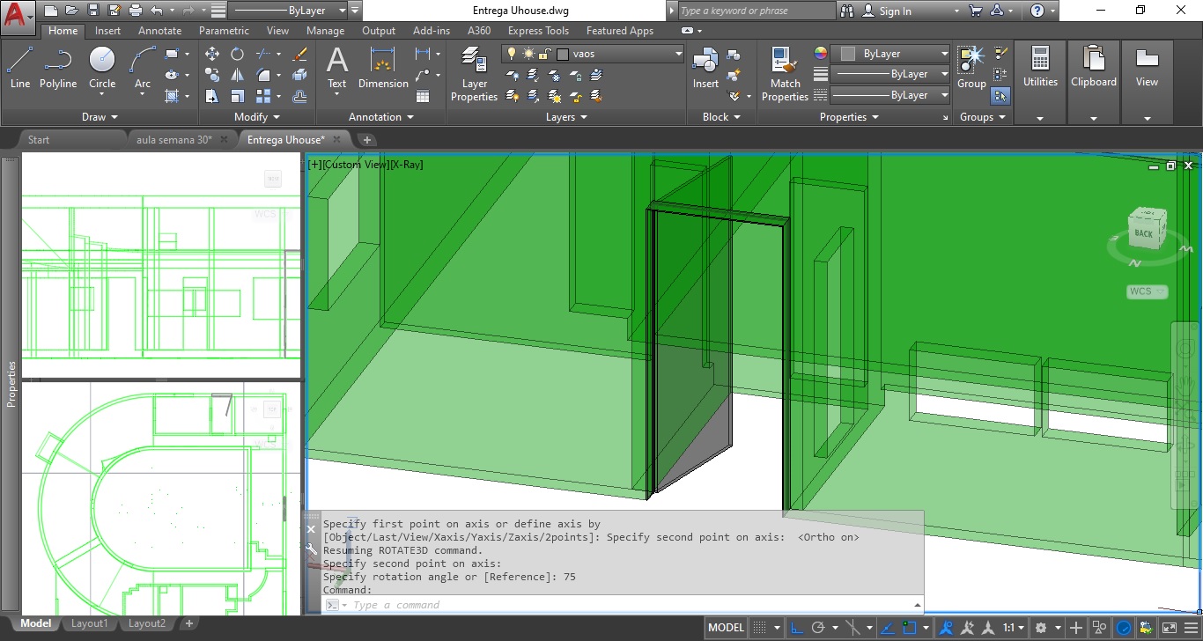This screenshot has height=641, width=1203.
Task: Click the Explode tool icon
Action: pyautogui.click(x=299, y=75)
